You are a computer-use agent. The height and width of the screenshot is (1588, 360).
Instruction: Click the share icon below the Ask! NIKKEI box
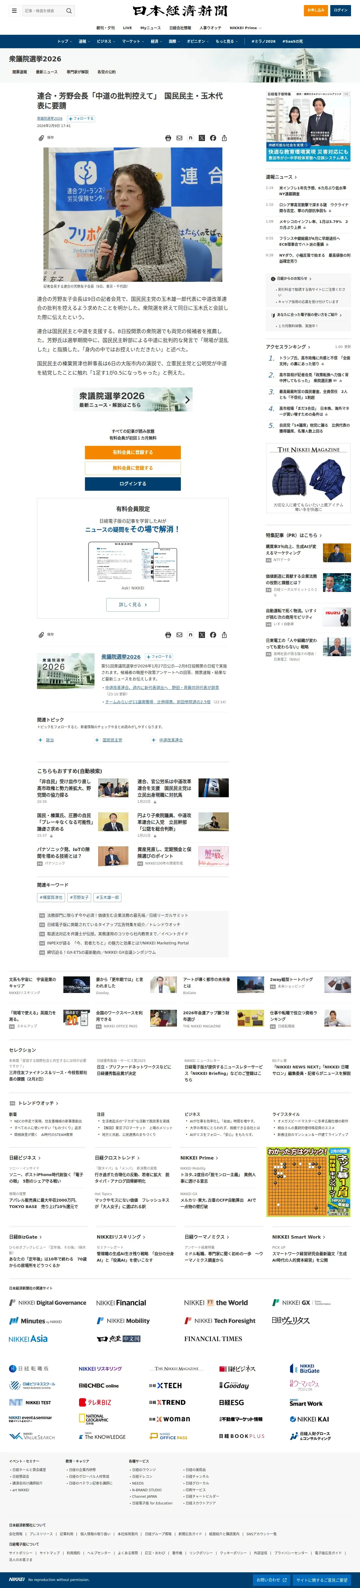click(224, 634)
